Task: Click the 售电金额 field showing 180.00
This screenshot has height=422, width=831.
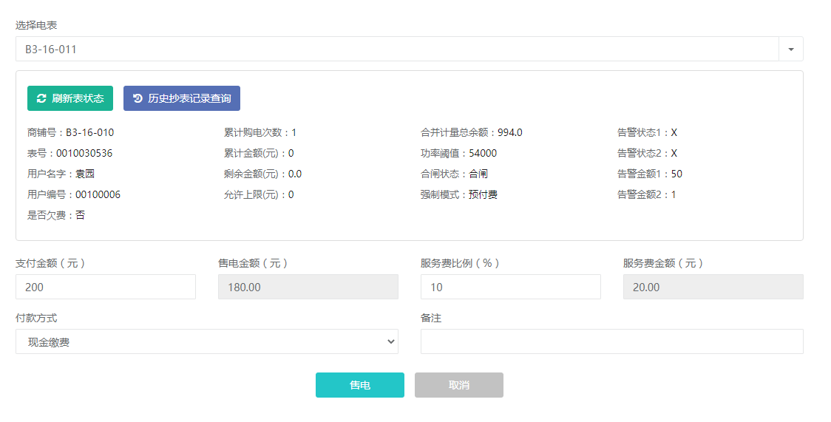Action: coord(308,287)
